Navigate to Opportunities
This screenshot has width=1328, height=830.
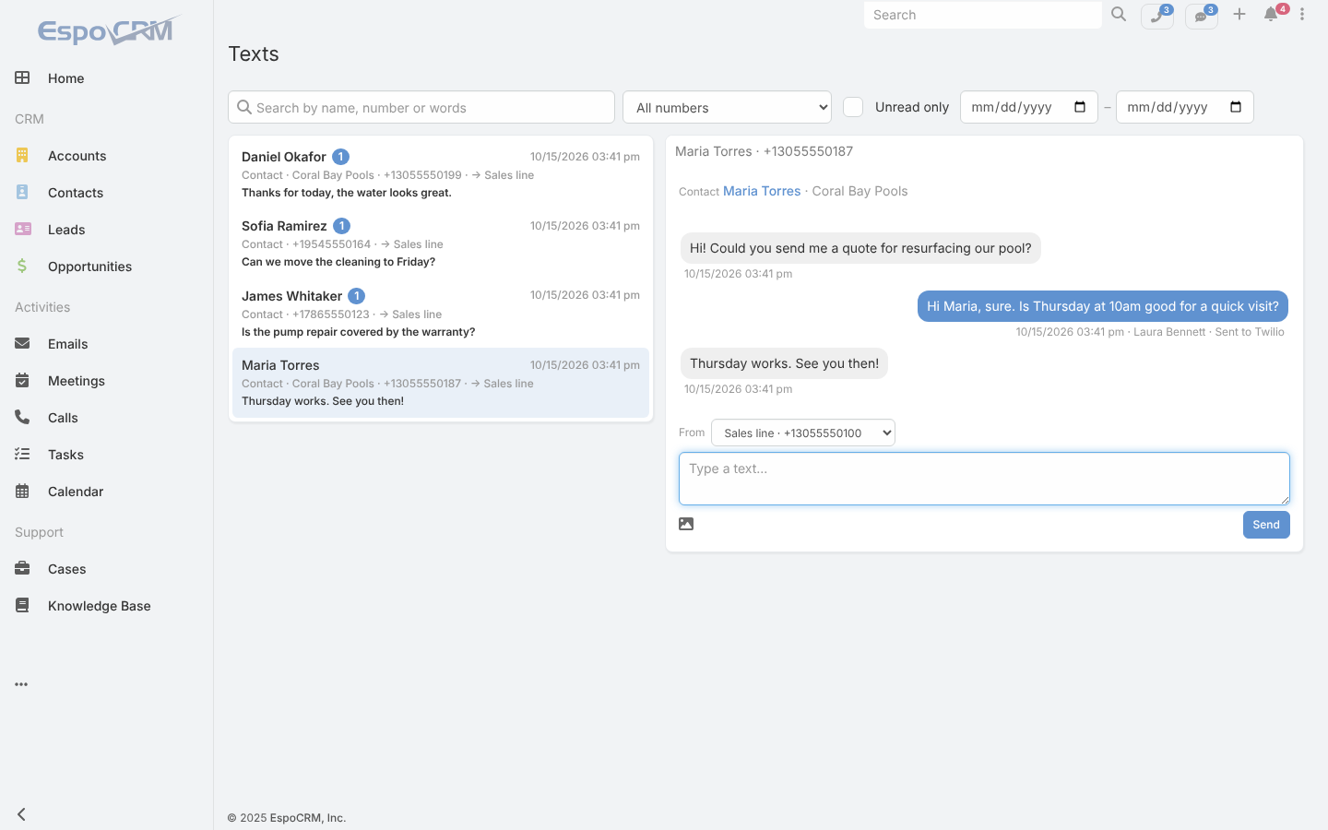pyautogui.click(x=106, y=267)
